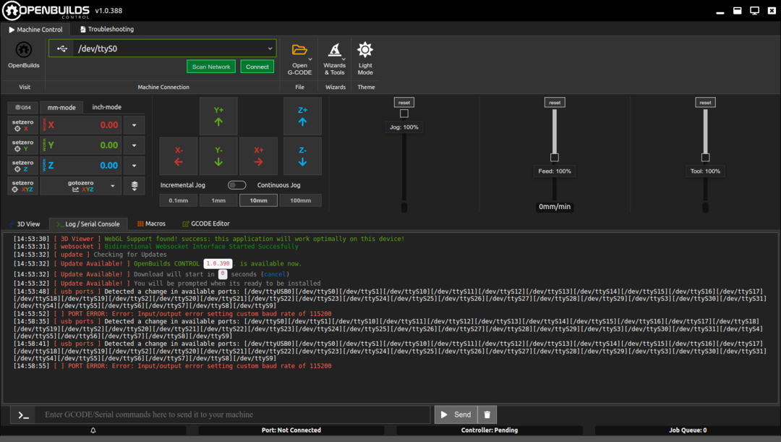Reset the Tool override
This screenshot has width=781, height=442.
[x=705, y=103]
